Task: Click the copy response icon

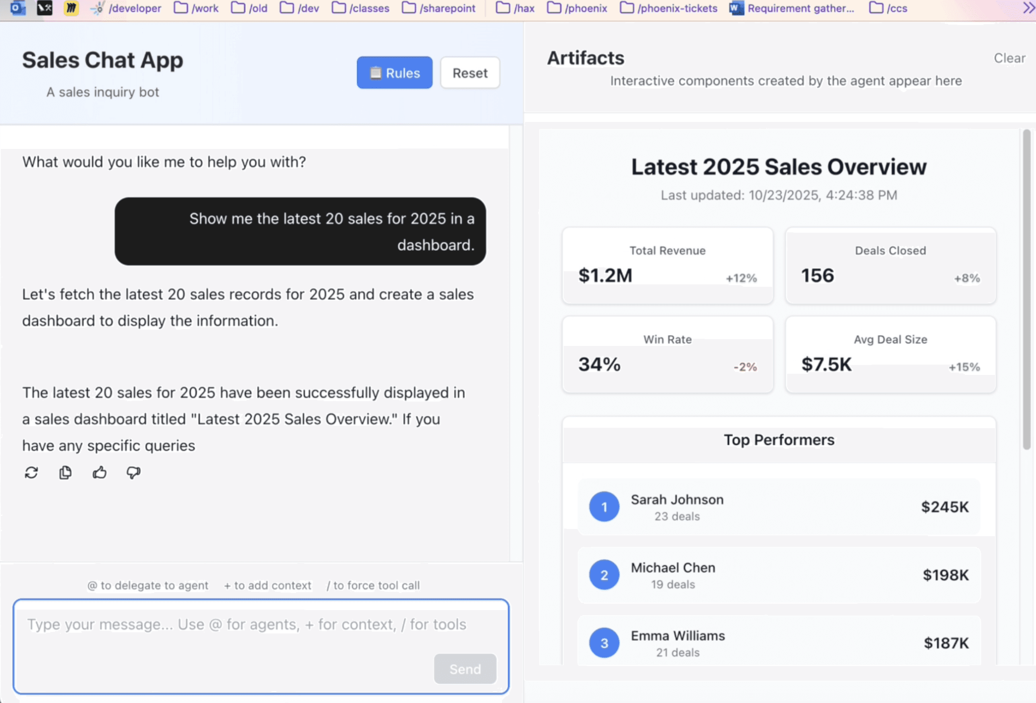Action: (x=65, y=473)
